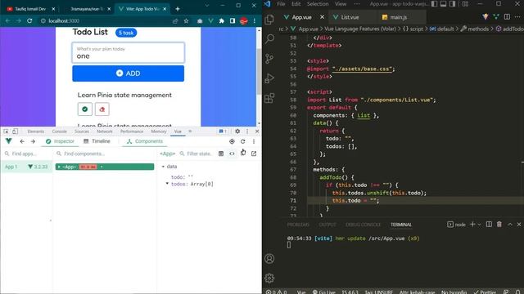Split the VS Code editor right
524x294 pixels.
point(507,16)
